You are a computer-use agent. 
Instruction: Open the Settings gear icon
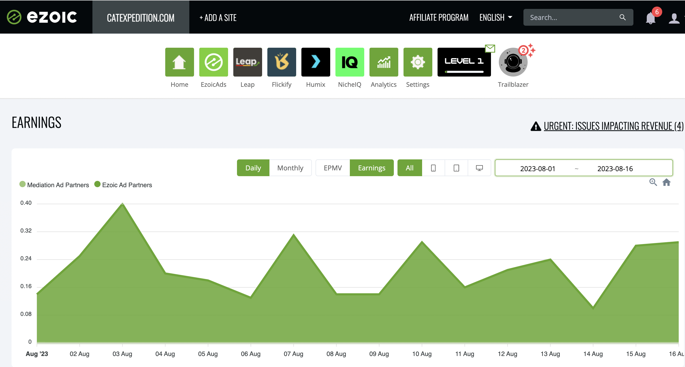click(418, 62)
